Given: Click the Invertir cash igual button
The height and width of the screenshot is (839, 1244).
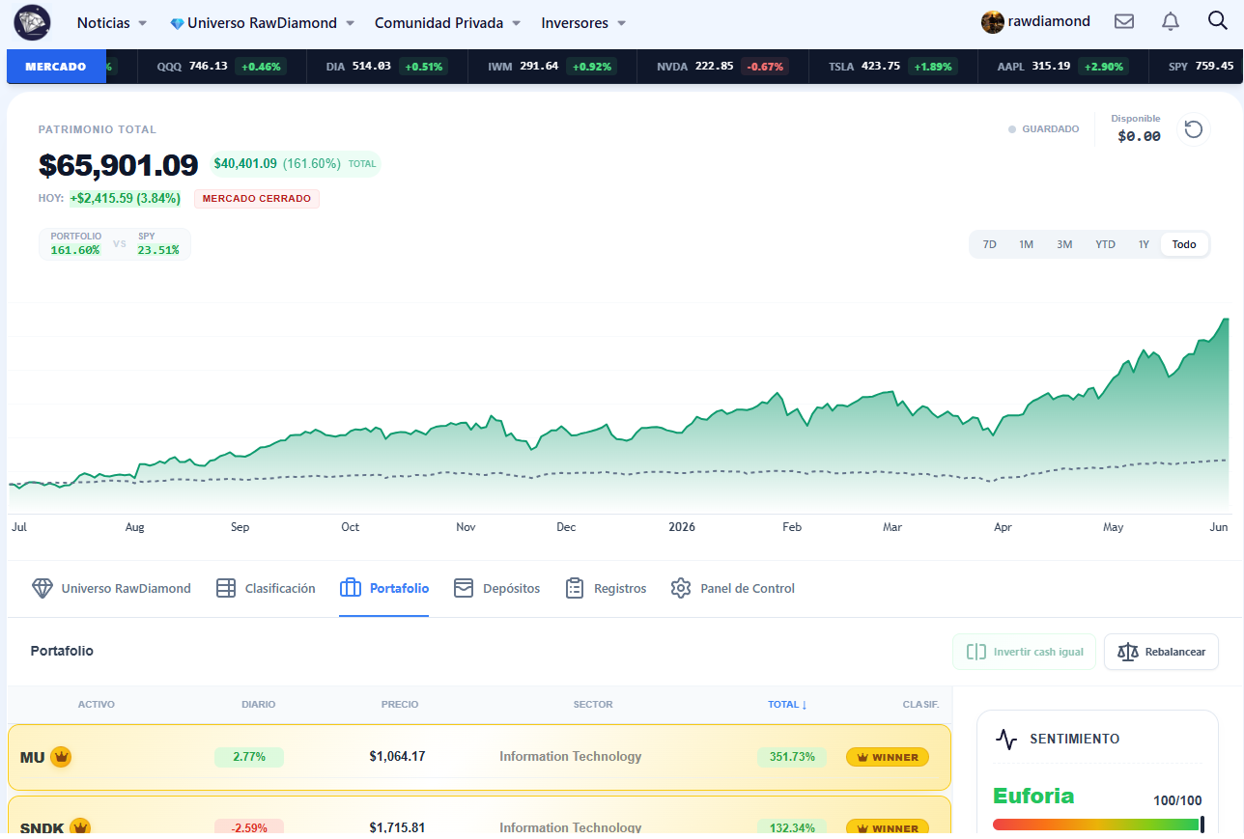Looking at the screenshot, I should point(1025,652).
